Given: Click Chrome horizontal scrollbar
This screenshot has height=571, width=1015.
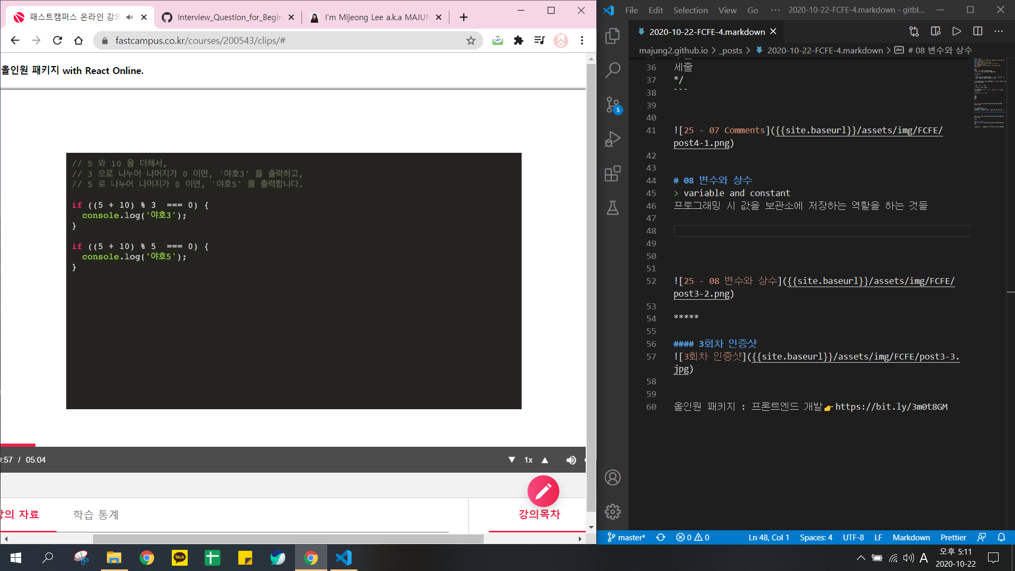Looking at the screenshot, I should point(288,539).
